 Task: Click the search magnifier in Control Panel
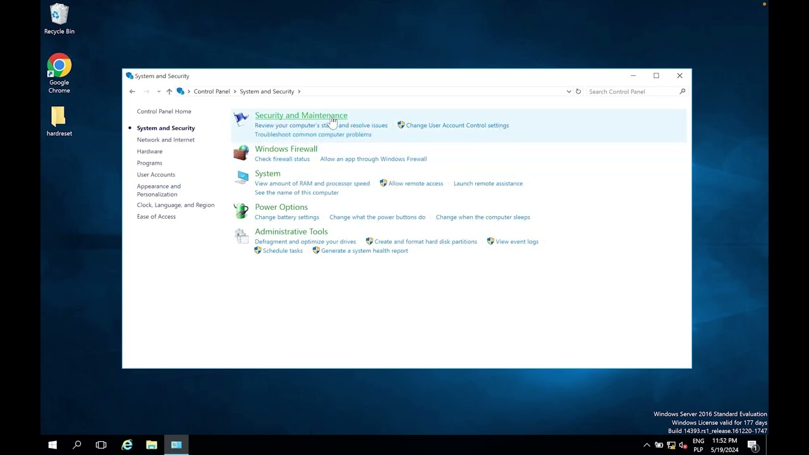tap(682, 92)
